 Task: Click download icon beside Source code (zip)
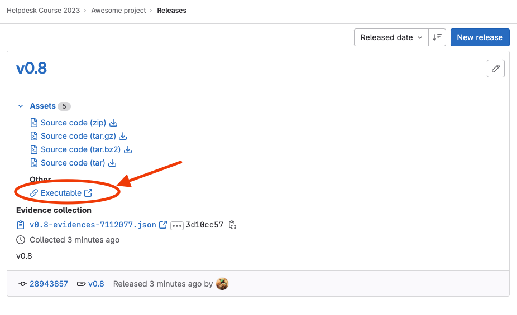pyautogui.click(x=113, y=123)
